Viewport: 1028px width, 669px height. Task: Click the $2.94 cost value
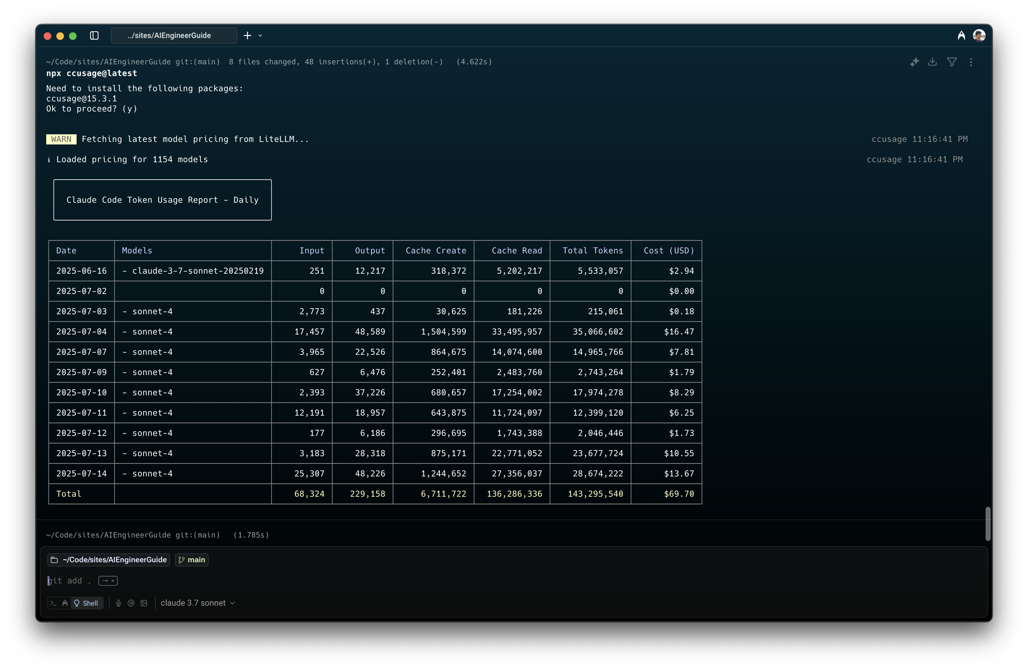pyautogui.click(x=682, y=271)
